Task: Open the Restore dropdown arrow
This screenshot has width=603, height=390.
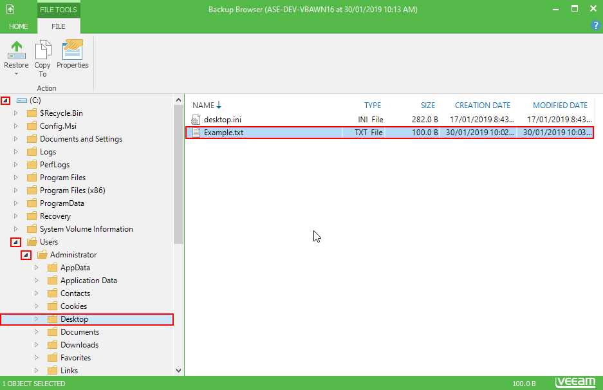Action: [x=16, y=74]
